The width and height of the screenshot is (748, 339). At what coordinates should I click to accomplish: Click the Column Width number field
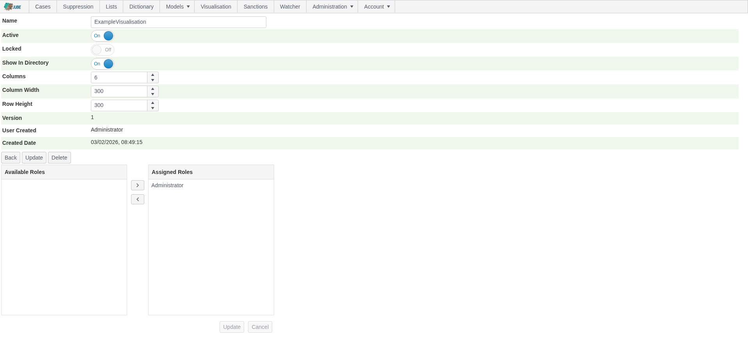click(119, 91)
